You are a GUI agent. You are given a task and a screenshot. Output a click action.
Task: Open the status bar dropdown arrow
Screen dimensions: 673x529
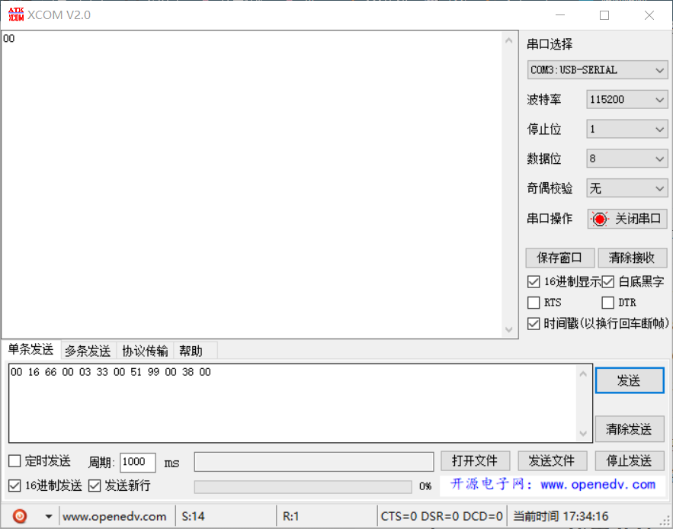coord(49,517)
